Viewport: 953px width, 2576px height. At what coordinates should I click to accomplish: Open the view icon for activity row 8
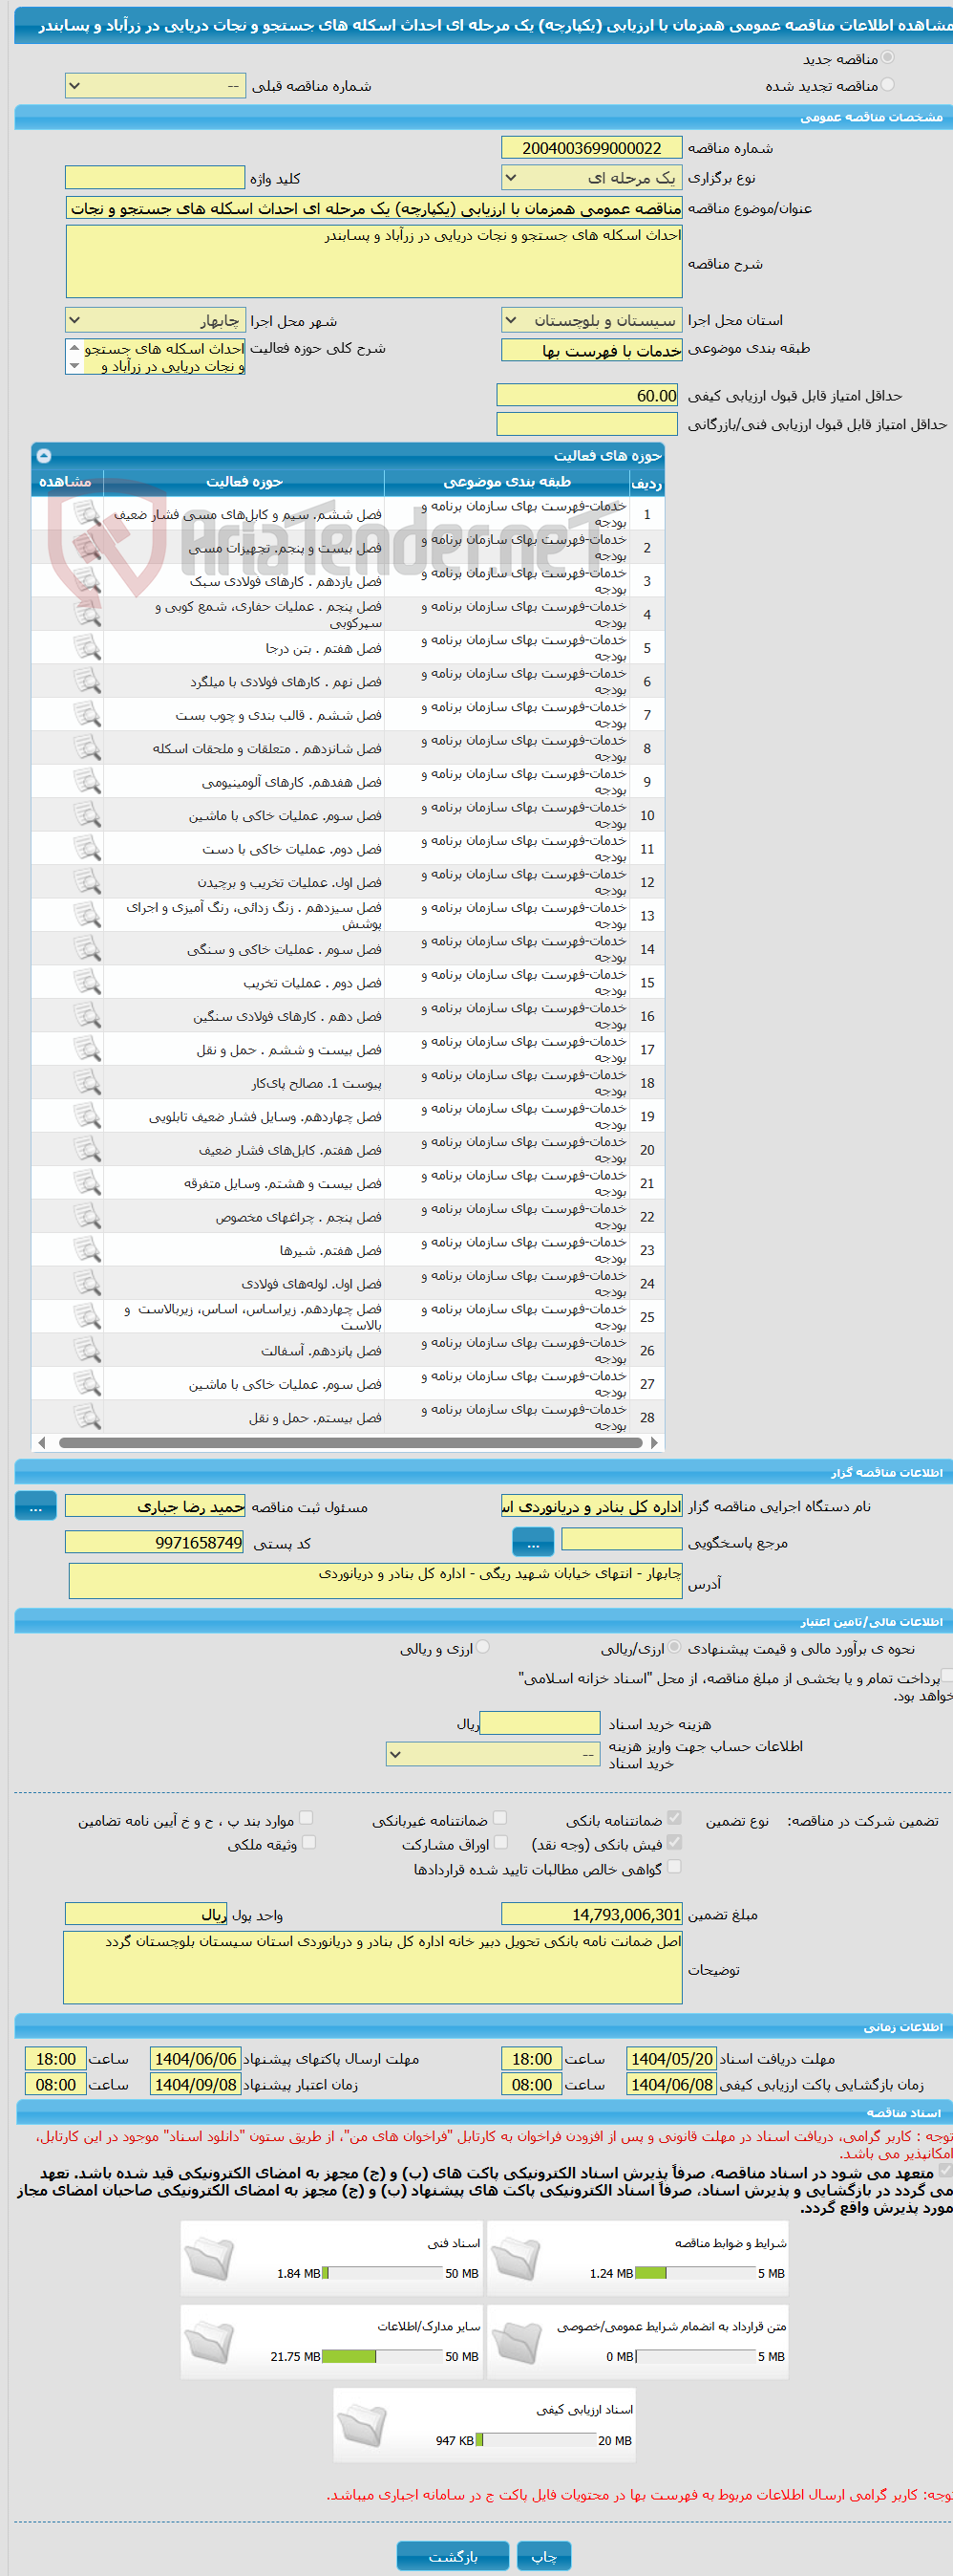point(88,748)
